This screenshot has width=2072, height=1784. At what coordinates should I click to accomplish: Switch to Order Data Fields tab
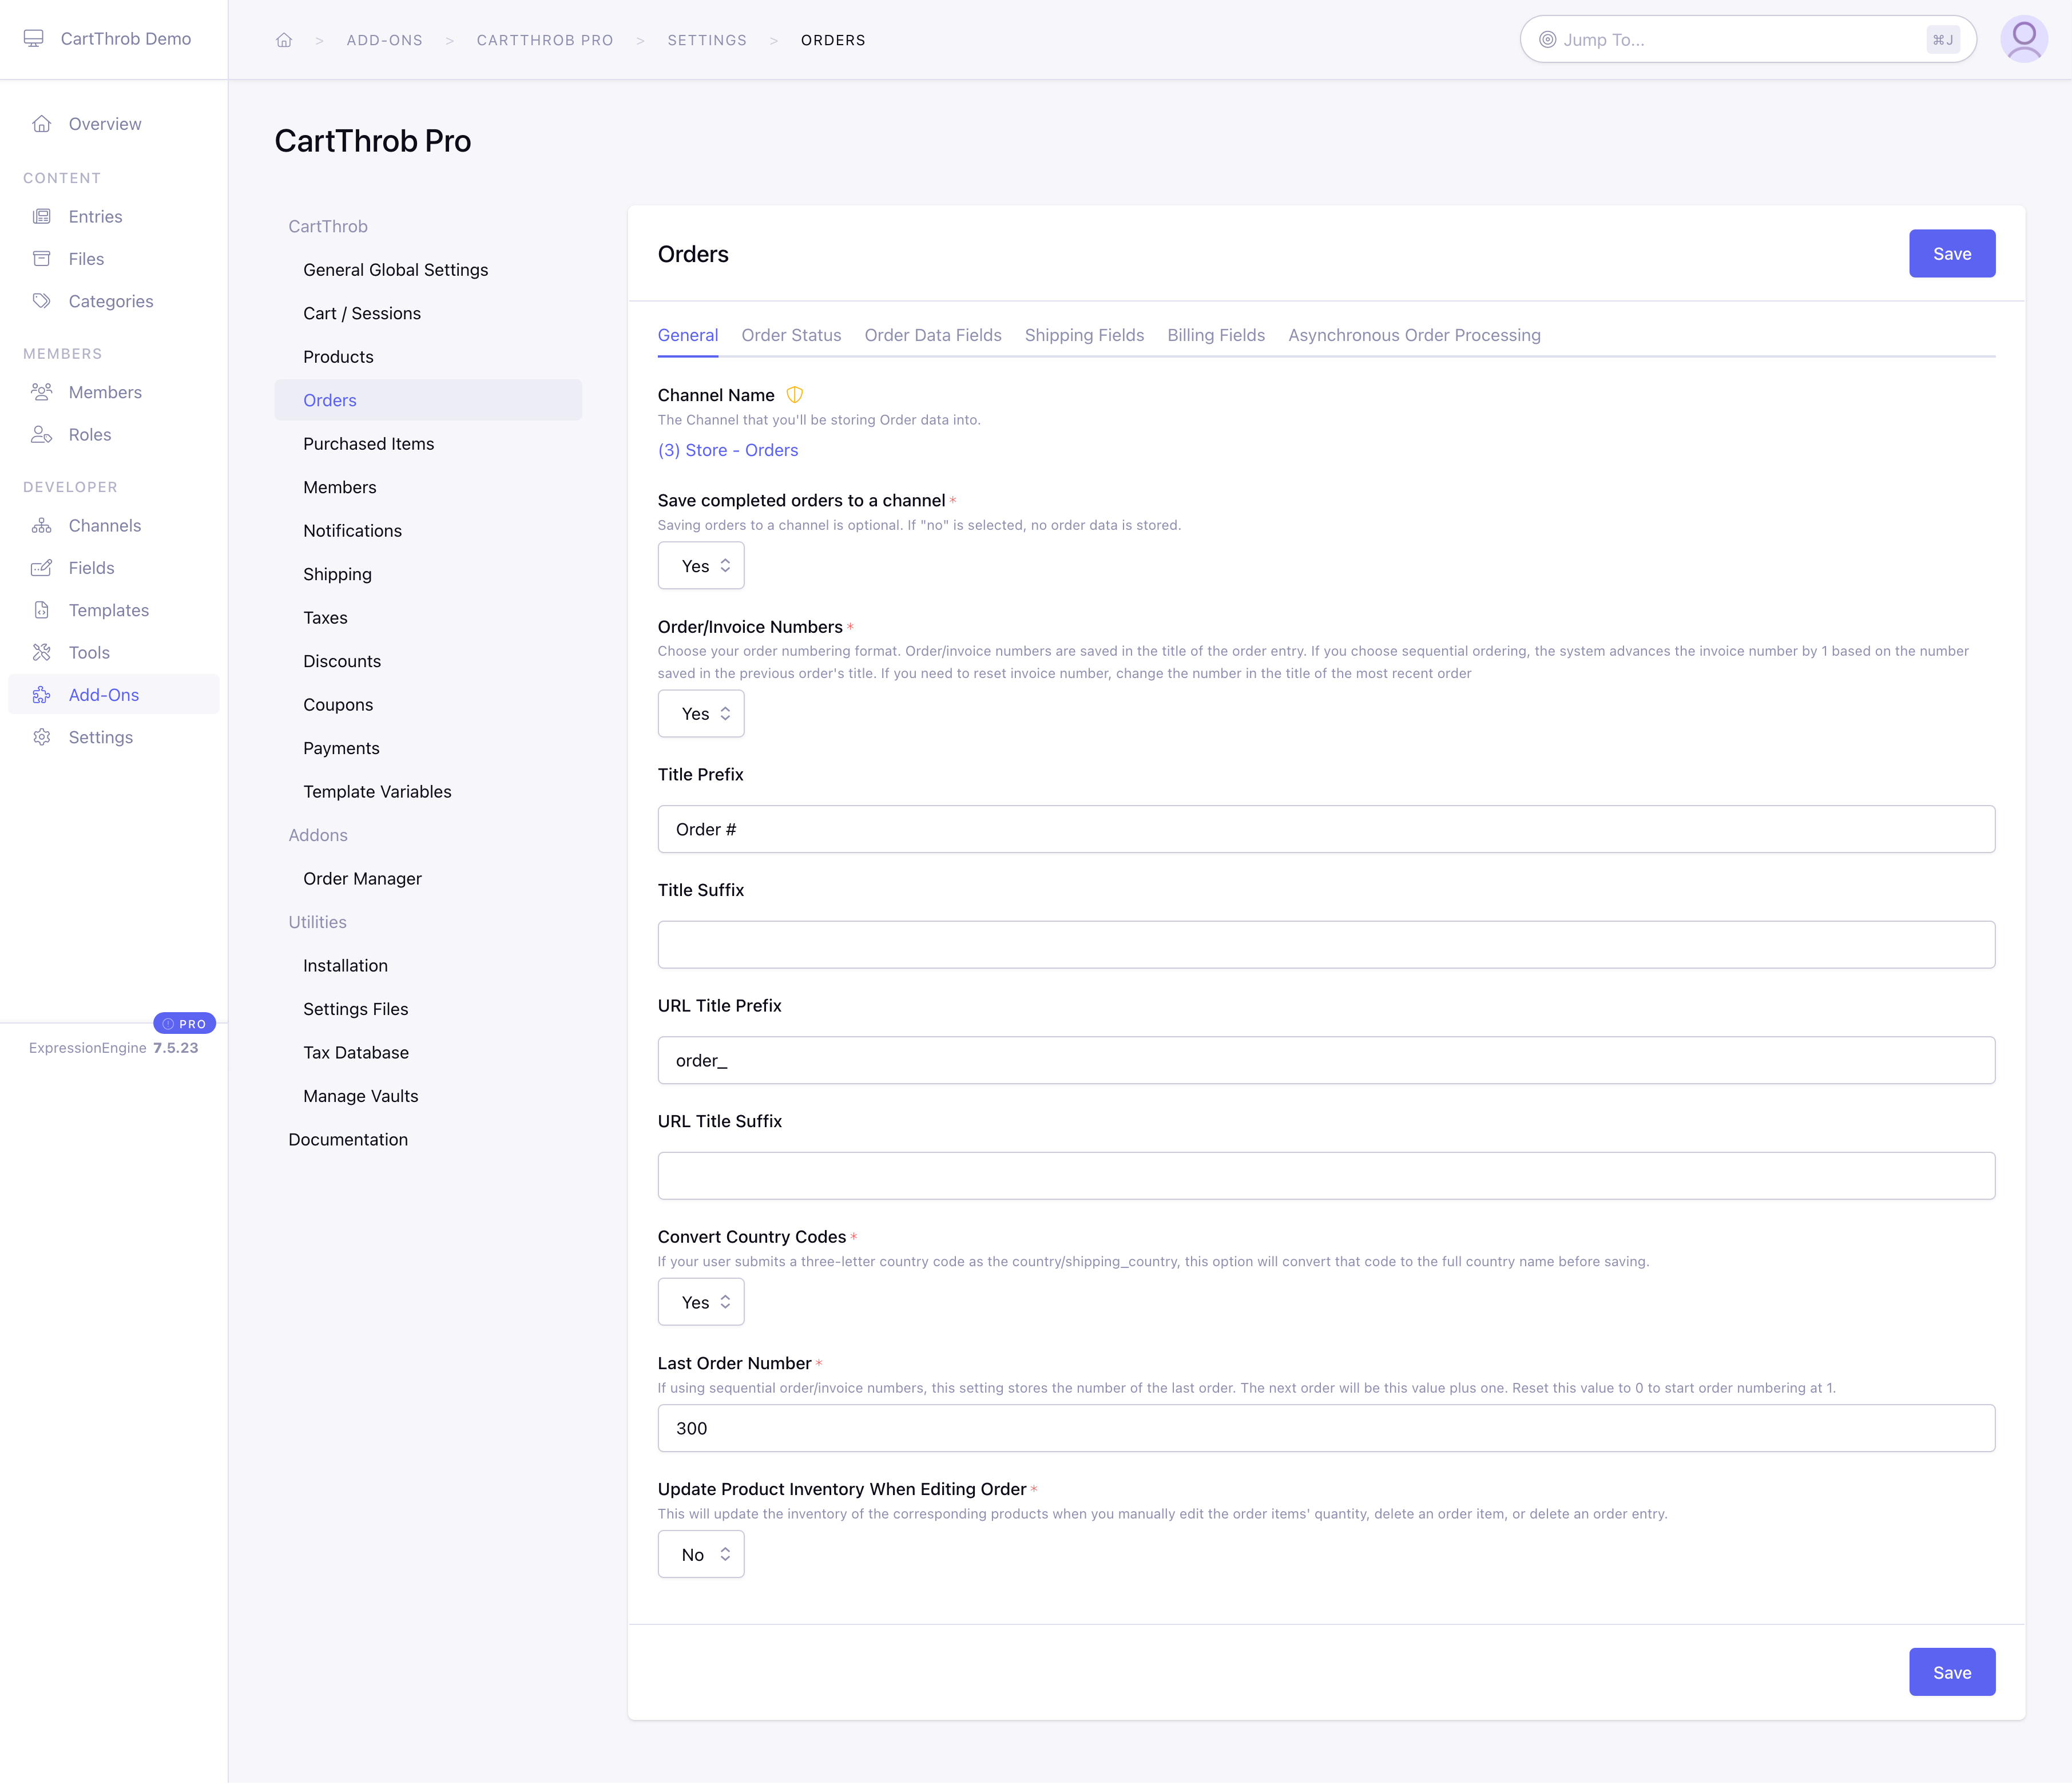pos(933,335)
